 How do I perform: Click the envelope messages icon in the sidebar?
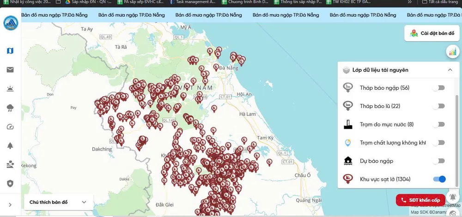(10, 70)
